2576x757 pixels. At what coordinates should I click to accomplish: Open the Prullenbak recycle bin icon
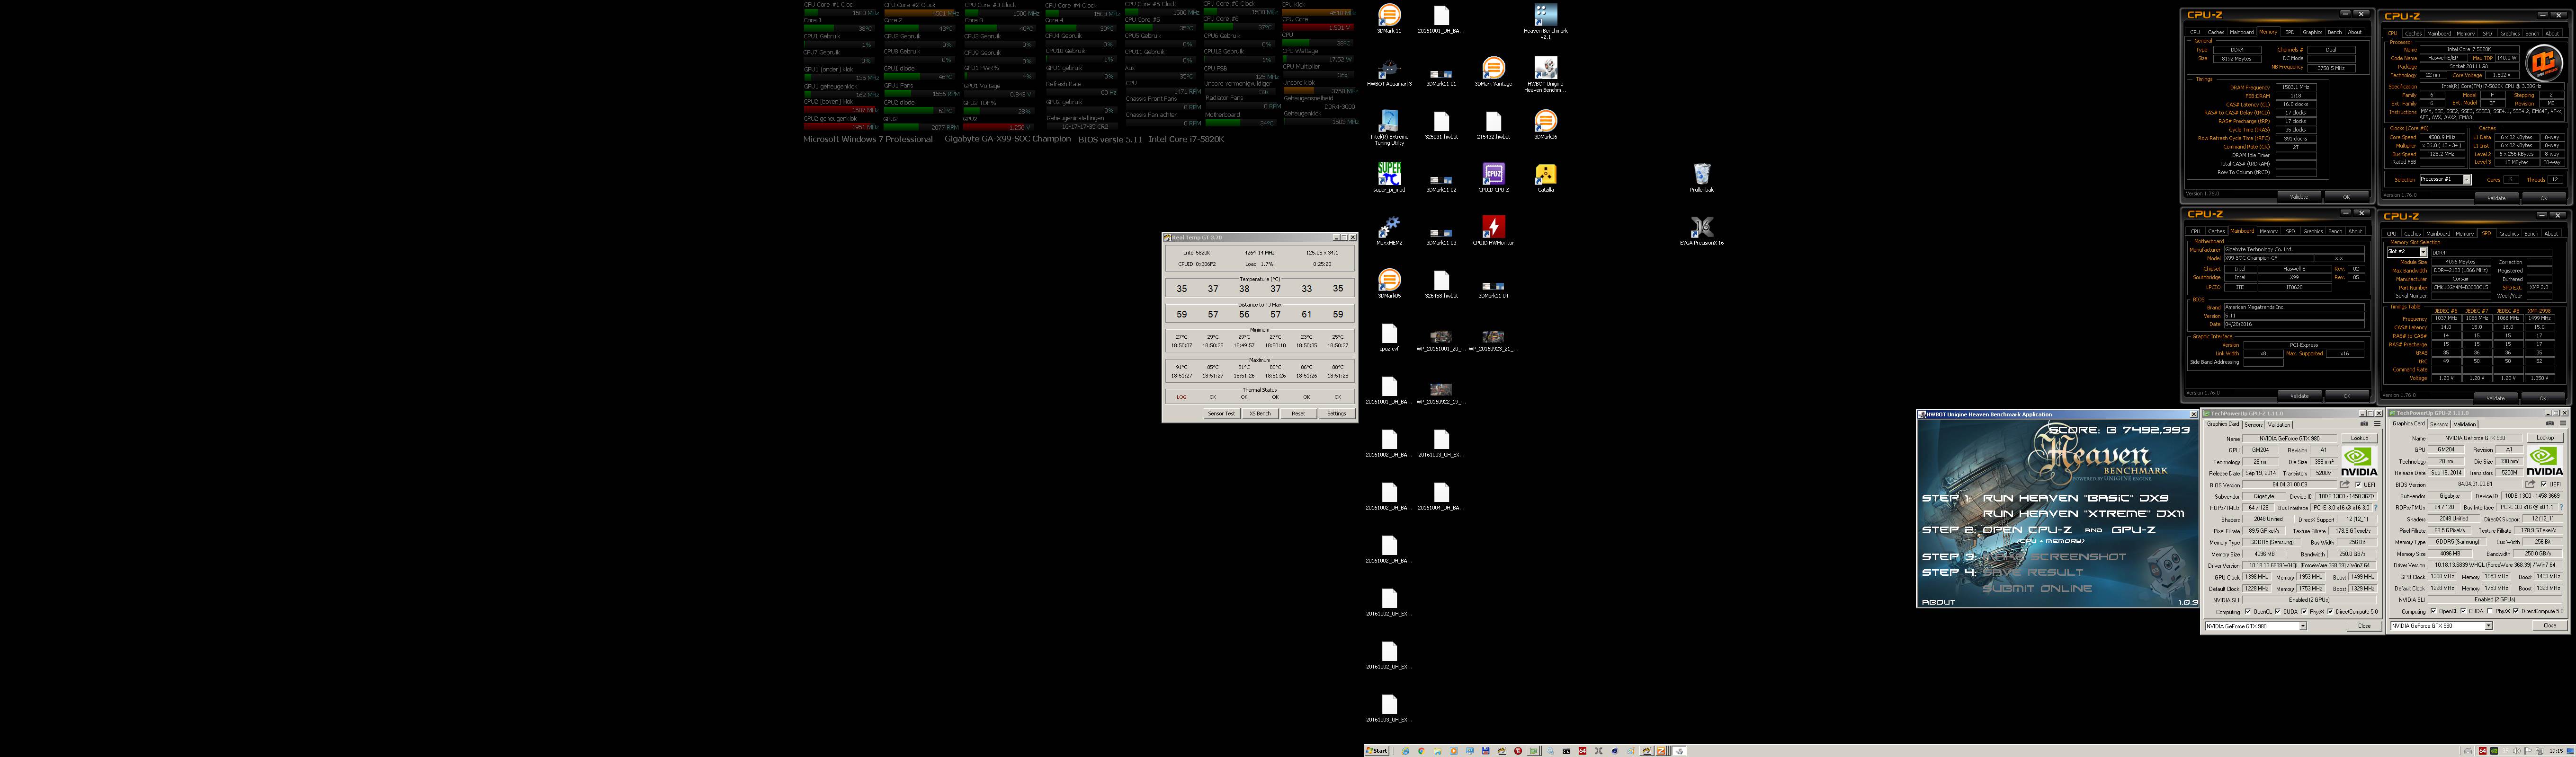pyautogui.click(x=1701, y=178)
